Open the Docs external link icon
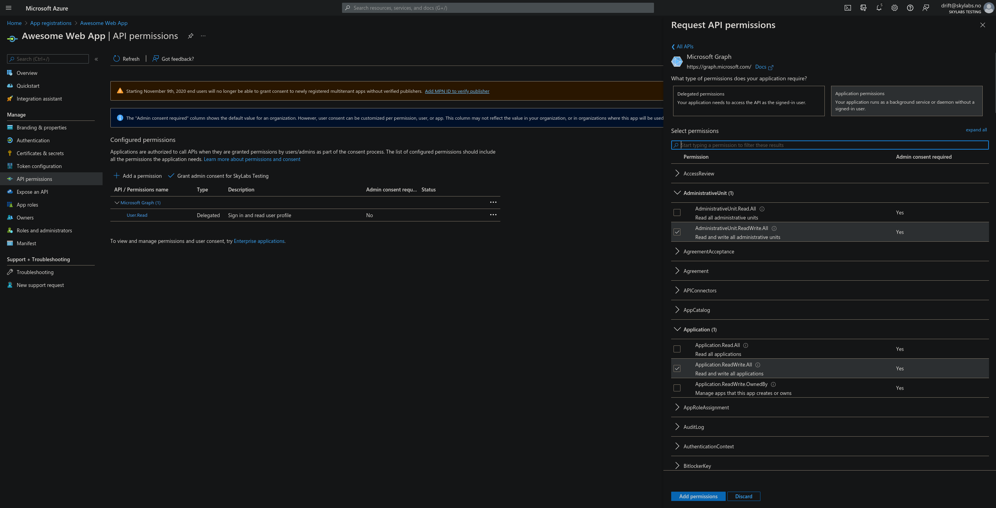This screenshot has width=996, height=508. click(x=771, y=67)
